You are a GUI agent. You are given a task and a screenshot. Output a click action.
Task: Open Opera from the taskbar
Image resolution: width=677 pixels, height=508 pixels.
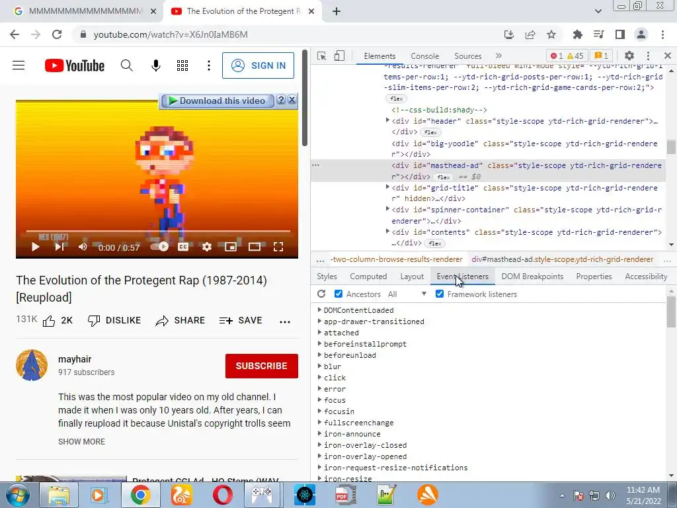point(222,495)
